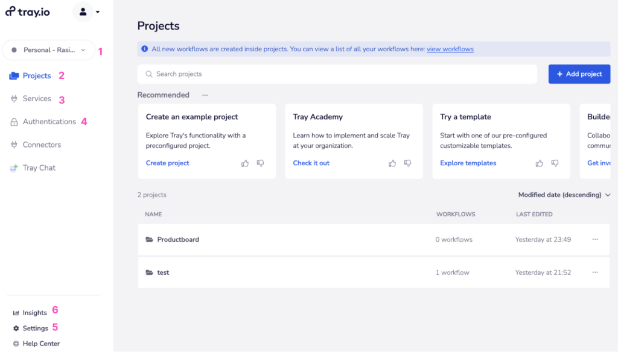Open the Personal workspace selector
This screenshot has height=352, width=618.
pos(49,50)
